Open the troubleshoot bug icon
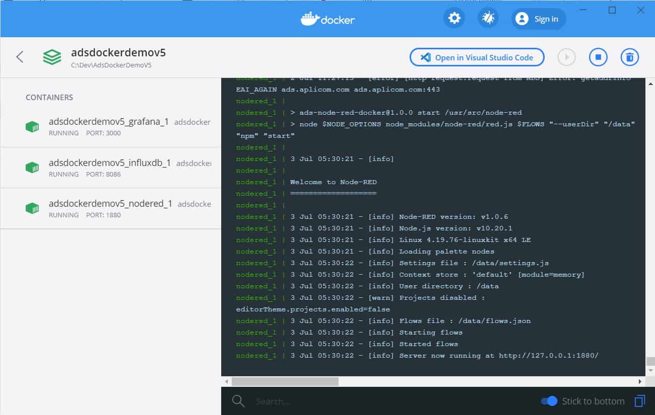 coord(488,19)
